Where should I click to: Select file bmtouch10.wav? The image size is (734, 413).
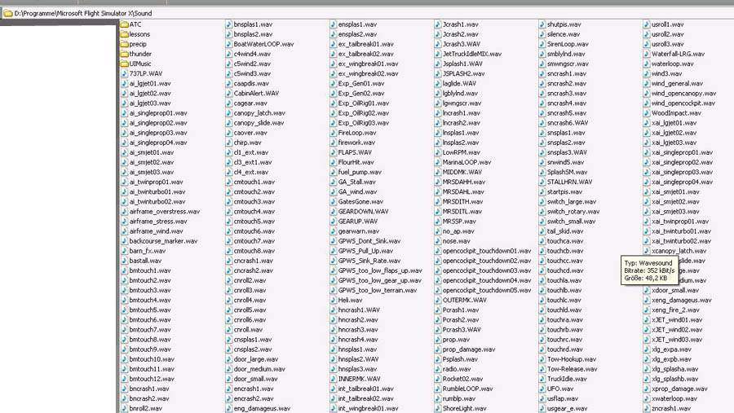tap(152, 359)
